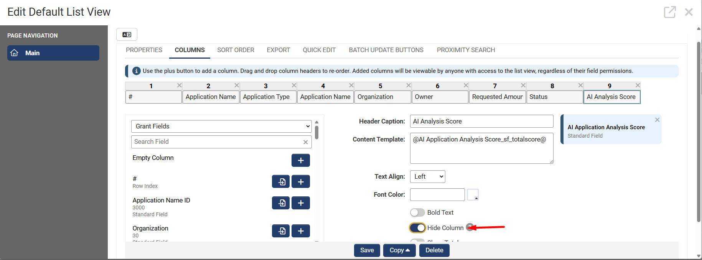This screenshot has height=260, width=702.
Task: Select the Owner column header
Action: click(440, 97)
